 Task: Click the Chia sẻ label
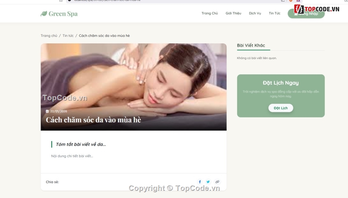[x=52, y=182]
